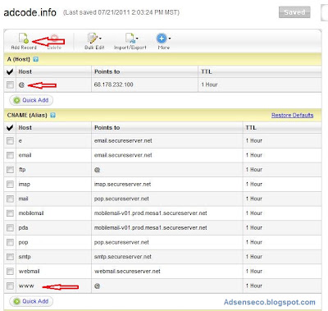
Task: Check the pop CNAME record checkbox
Action: coord(10,242)
